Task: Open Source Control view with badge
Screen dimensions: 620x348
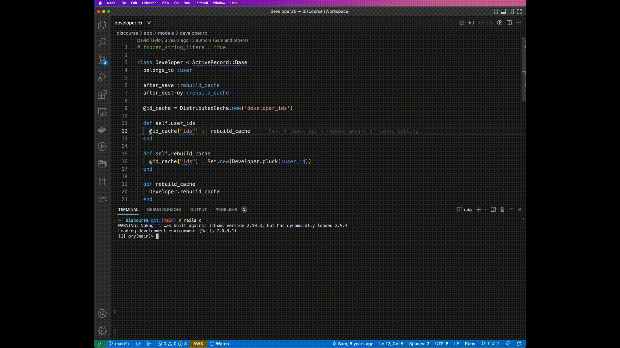Action: (102, 60)
